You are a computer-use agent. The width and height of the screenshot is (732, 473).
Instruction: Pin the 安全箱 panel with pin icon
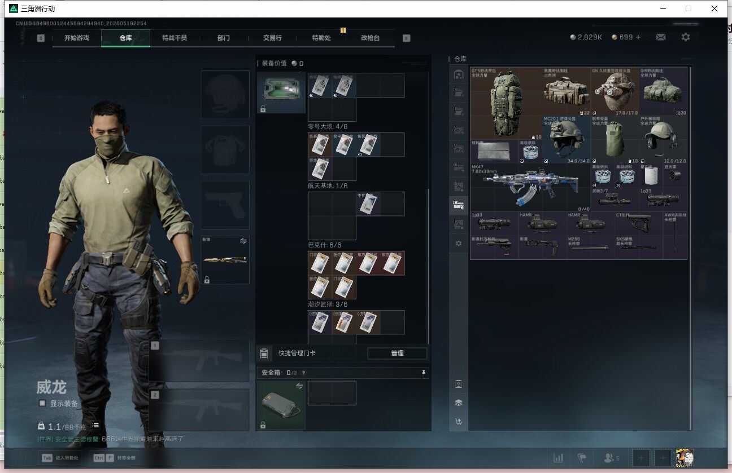pyautogui.click(x=424, y=373)
